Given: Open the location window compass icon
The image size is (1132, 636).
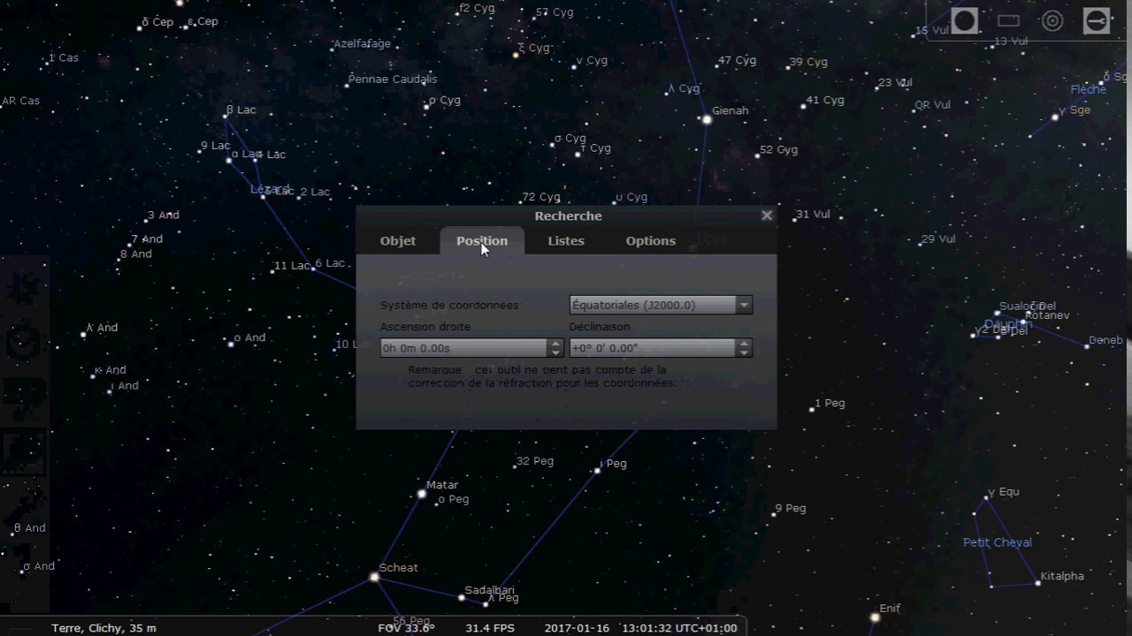Looking at the screenshot, I should click(24, 287).
